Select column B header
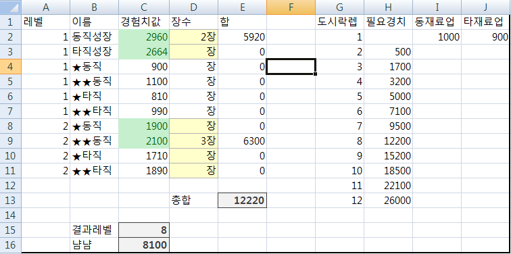Screen dimensions: 511x254 95,7
